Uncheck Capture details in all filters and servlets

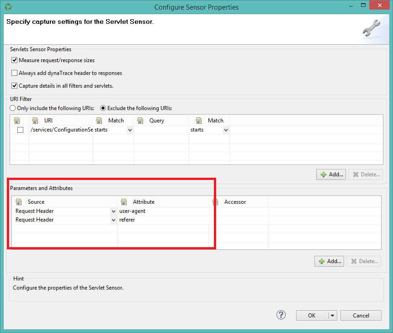pyautogui.click(x=14, y=85)
